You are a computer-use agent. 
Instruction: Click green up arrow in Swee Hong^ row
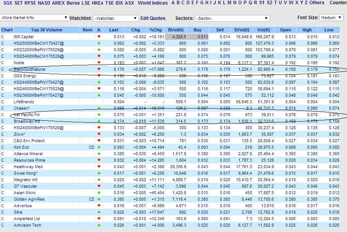click(x=99, y=173)
